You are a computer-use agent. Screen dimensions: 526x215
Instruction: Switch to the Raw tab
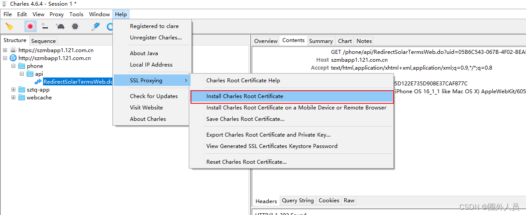pos(349,201)
